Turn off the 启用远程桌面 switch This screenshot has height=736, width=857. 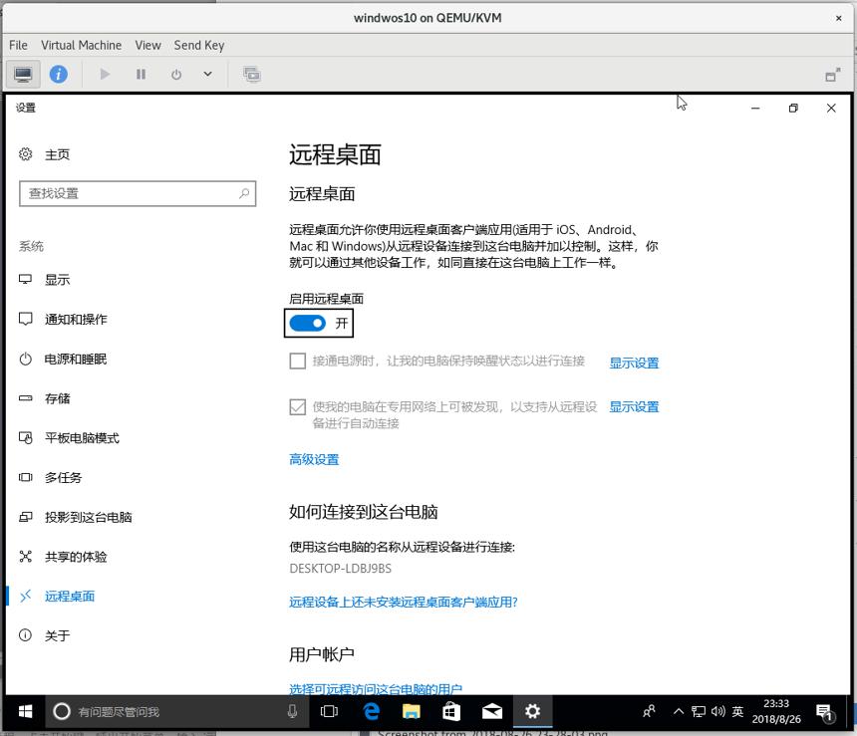[x=307, y=324]
